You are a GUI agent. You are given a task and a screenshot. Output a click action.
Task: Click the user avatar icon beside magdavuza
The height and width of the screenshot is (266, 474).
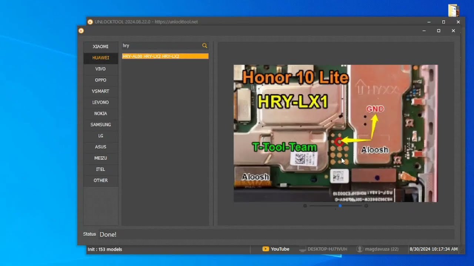[360, 249]
